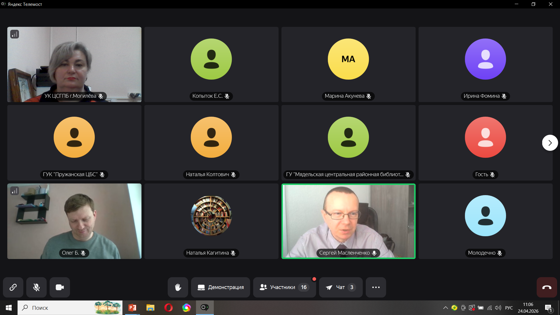
Task: Open the Чат panel
Action: (341, 287)
